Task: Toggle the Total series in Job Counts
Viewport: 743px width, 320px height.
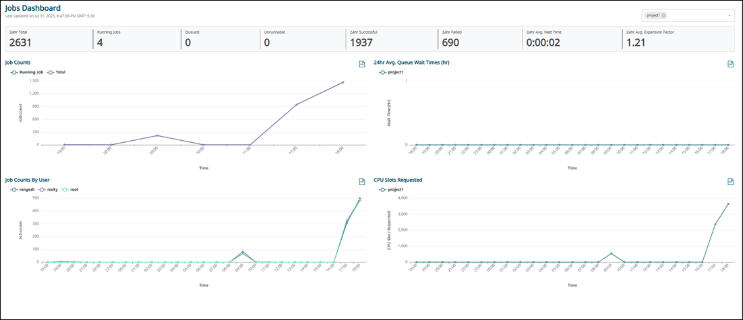Action: [57, 71]
